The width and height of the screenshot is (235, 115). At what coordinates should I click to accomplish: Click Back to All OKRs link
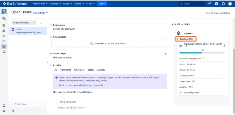coord(186,39)
